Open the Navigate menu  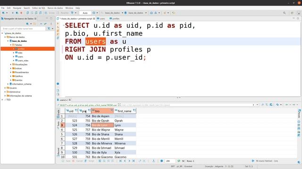pyautogui.click(x=17, y=8)
